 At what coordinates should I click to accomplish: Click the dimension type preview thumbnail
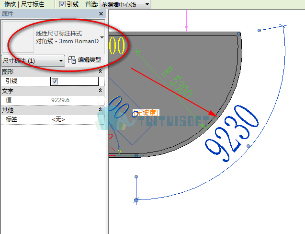[x=18, y=37]
